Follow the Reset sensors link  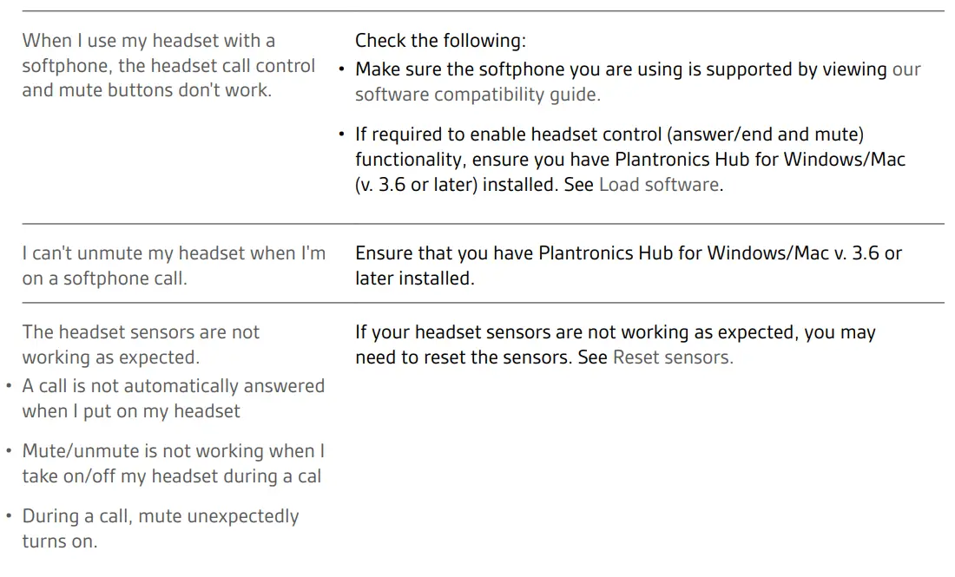pyautogui.click(x=672, y=357)
